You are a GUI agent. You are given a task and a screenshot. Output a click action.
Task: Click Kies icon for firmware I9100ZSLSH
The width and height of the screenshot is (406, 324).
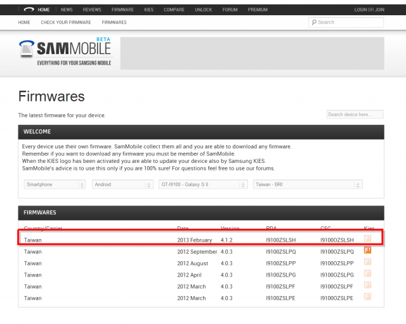[367, 238]
